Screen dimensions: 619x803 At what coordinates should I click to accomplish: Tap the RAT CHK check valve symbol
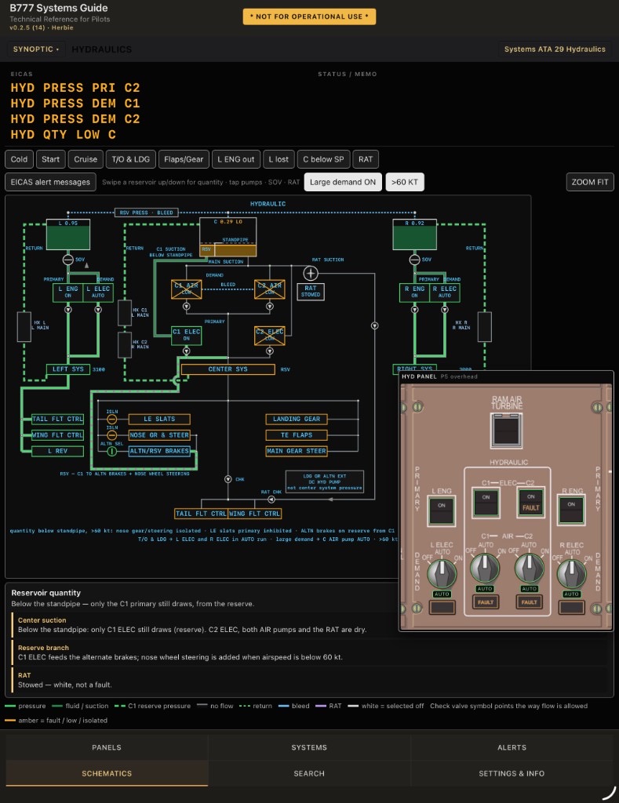[271, 500]
